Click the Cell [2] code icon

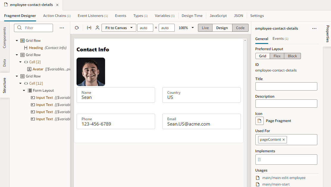click(x=26, y=62)
